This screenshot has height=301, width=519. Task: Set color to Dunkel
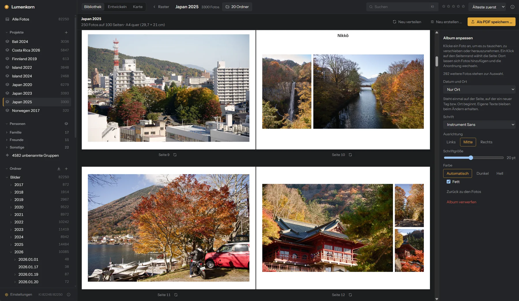click(482, 174)
